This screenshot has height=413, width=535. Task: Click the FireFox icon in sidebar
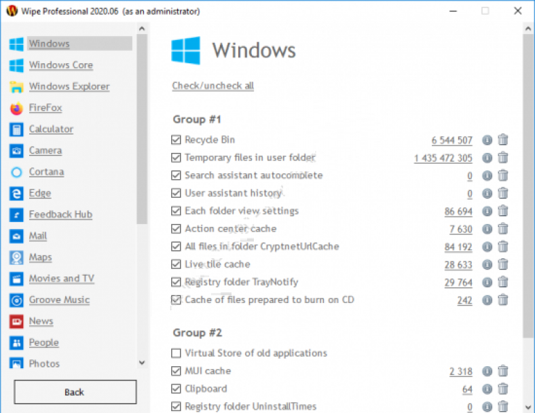(16, 108)
